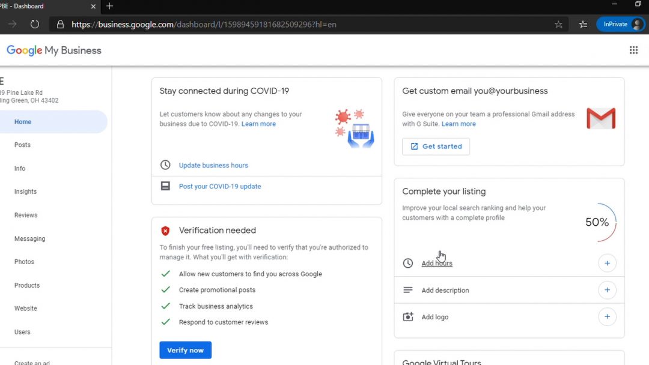Click the browser URL address field
Screen dimensions: 649x365
click(x=300, y=25)
